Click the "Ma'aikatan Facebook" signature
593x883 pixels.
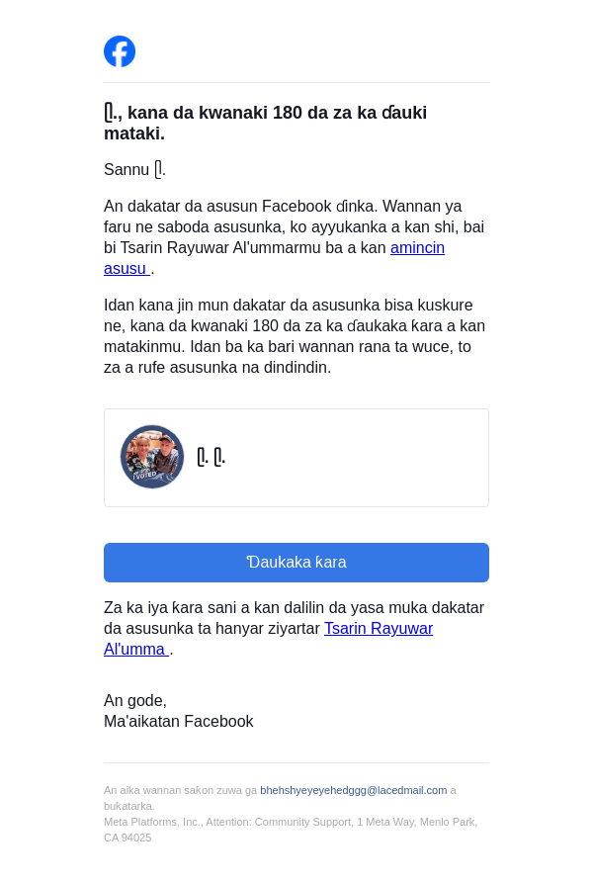(x=178, y=722)
